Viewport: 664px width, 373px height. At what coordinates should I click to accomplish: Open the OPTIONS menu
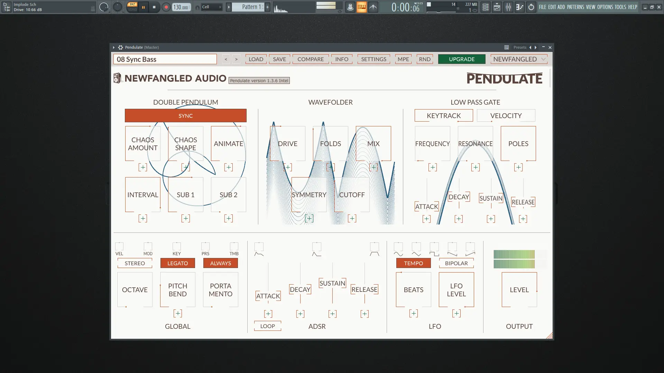point(605,7)
